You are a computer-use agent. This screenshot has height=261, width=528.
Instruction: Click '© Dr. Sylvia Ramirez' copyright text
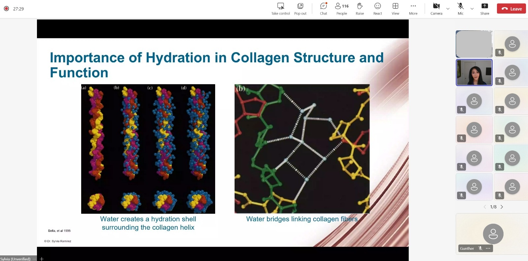point(58,241)
